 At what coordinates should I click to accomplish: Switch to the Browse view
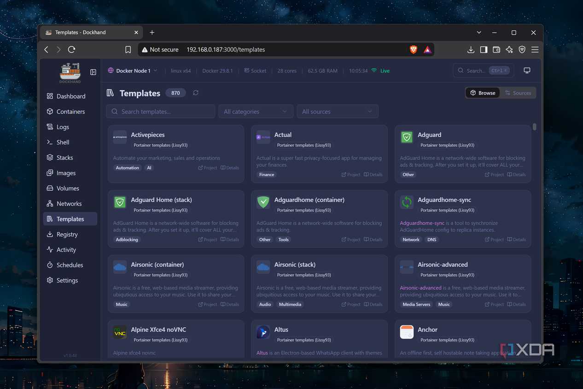[483, 93]
